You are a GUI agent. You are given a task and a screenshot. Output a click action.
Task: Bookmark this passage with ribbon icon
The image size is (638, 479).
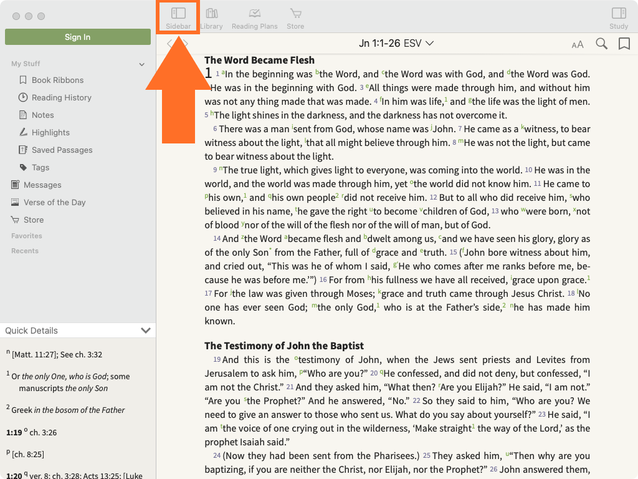point(624,44)
